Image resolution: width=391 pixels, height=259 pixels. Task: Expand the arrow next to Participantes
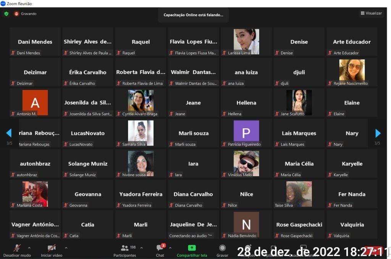pos(142,248)
